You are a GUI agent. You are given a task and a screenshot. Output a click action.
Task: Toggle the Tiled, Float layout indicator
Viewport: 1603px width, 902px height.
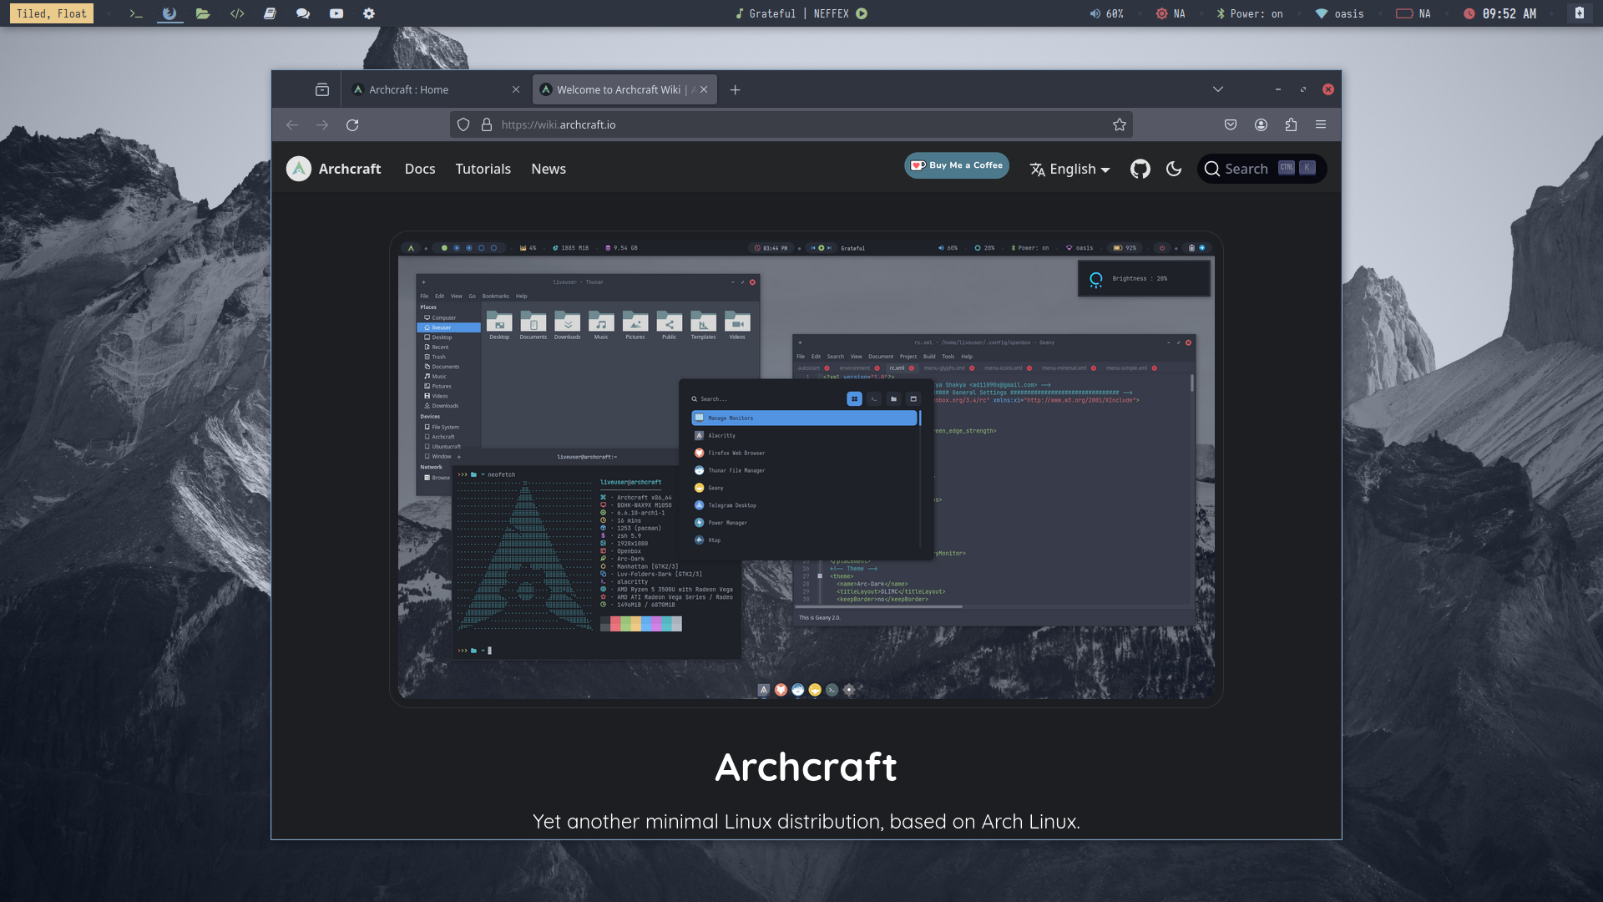(x=52, y=13)
